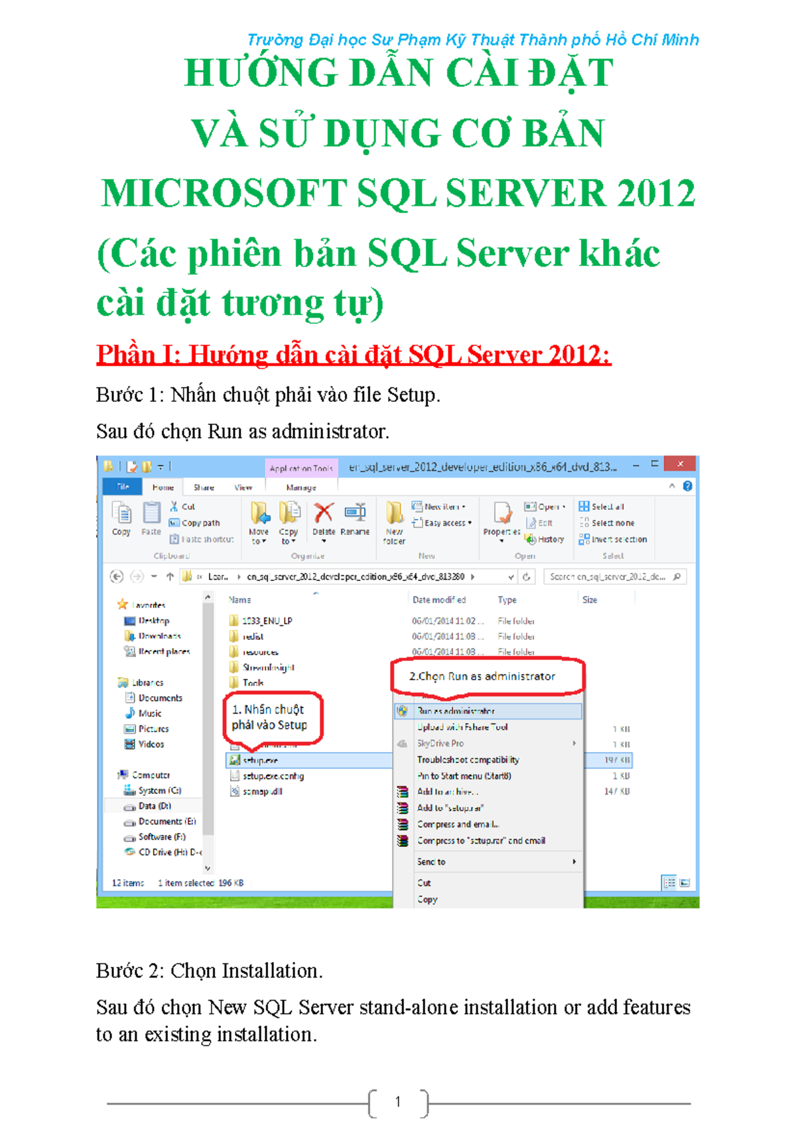Select the Tools folder
796x1126 pixels.
[x=246, y=683]
